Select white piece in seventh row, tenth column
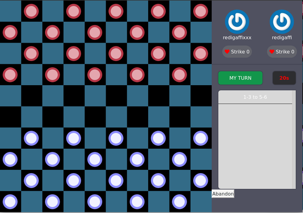The height and width of the screenshot is (213, 303). pos(201,138)
